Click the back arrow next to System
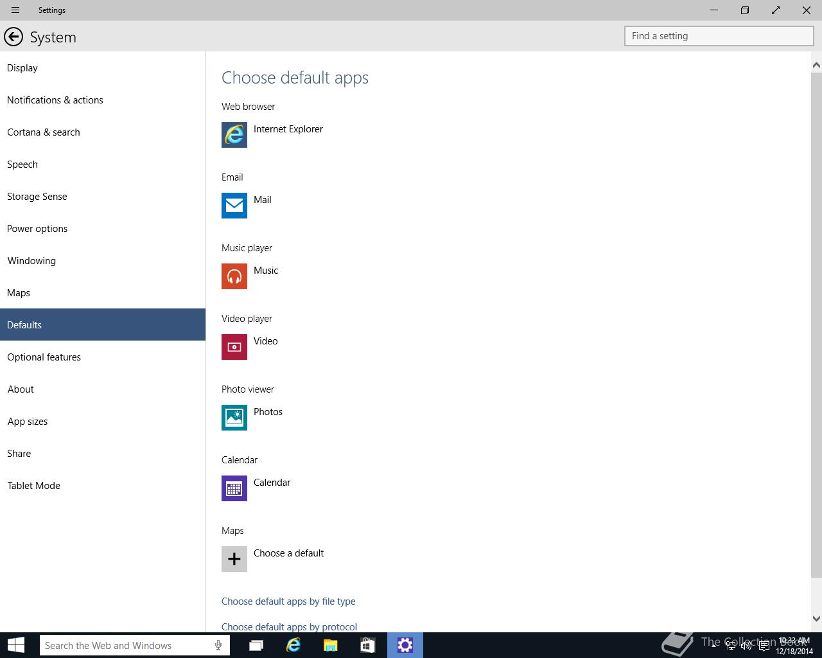Image resolution: width=822 pixels, height=658 pixels. click(x=13, y=37)
